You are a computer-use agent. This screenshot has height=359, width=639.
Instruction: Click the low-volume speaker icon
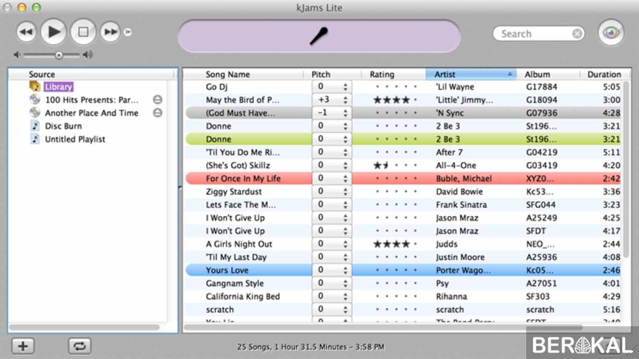coord(17,55)
